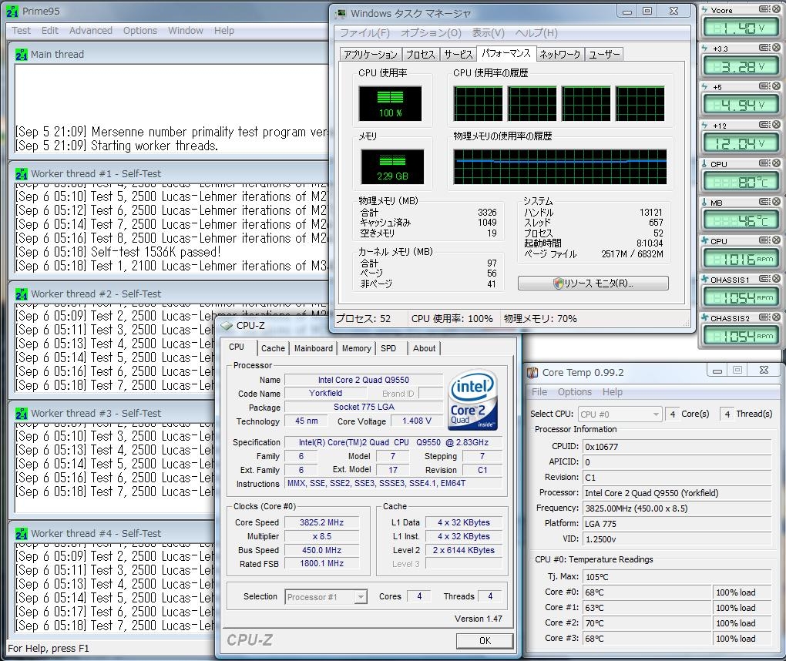Click the リソース モニタ(R)... button

coord(593,283)
